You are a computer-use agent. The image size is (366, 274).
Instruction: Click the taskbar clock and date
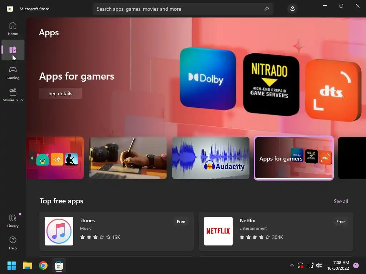tap(338, 265)
